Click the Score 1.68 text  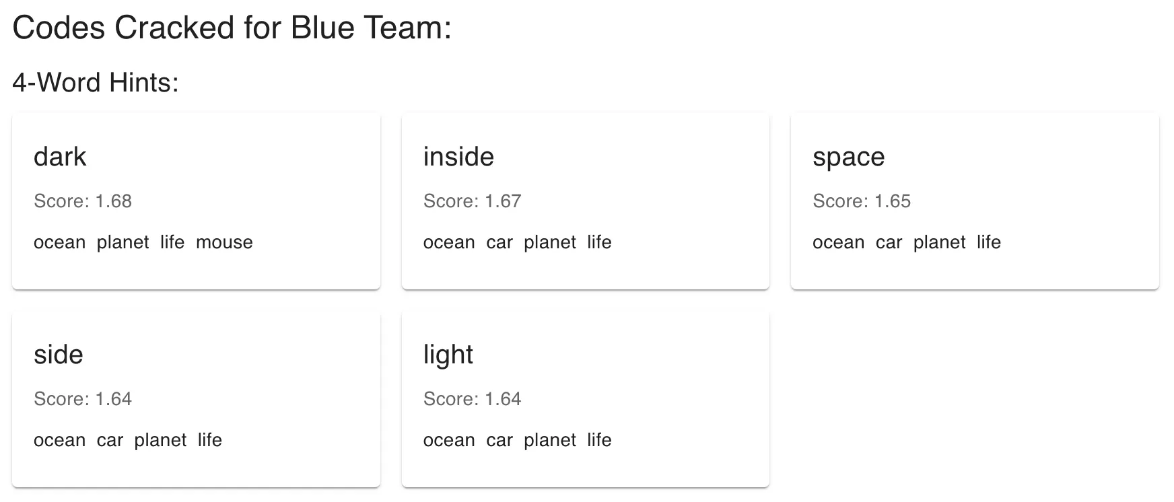tap(83, 201)
